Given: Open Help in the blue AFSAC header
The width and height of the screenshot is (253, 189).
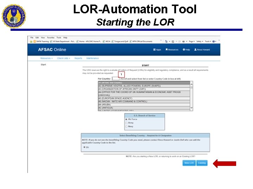Looking at the screenshot, I should coord(186,50).
